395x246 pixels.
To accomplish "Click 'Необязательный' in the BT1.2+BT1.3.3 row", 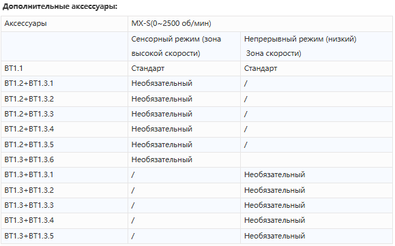I will [162, 114].
